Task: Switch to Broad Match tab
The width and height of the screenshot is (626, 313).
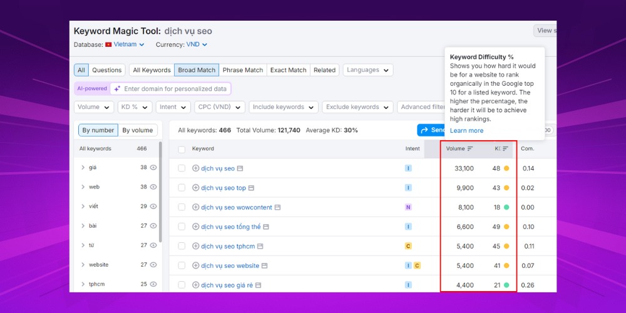Action: 197,70
